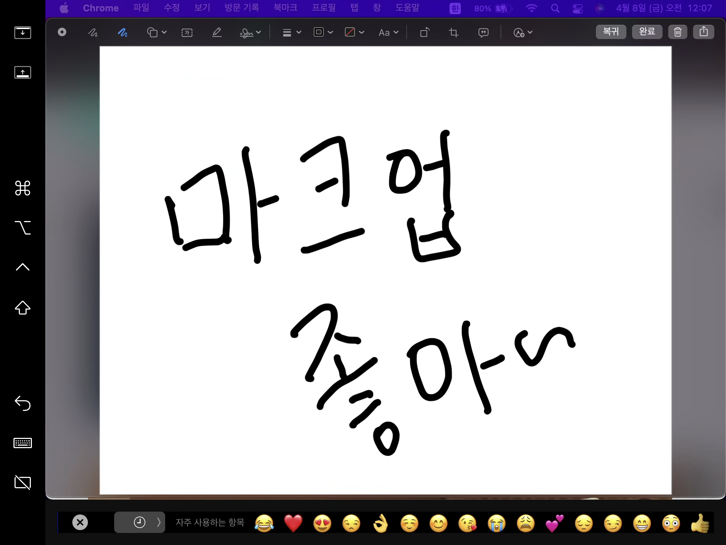Choose the text box tool
Viewport: 726px width, 545px height.
tap(187, 33)
